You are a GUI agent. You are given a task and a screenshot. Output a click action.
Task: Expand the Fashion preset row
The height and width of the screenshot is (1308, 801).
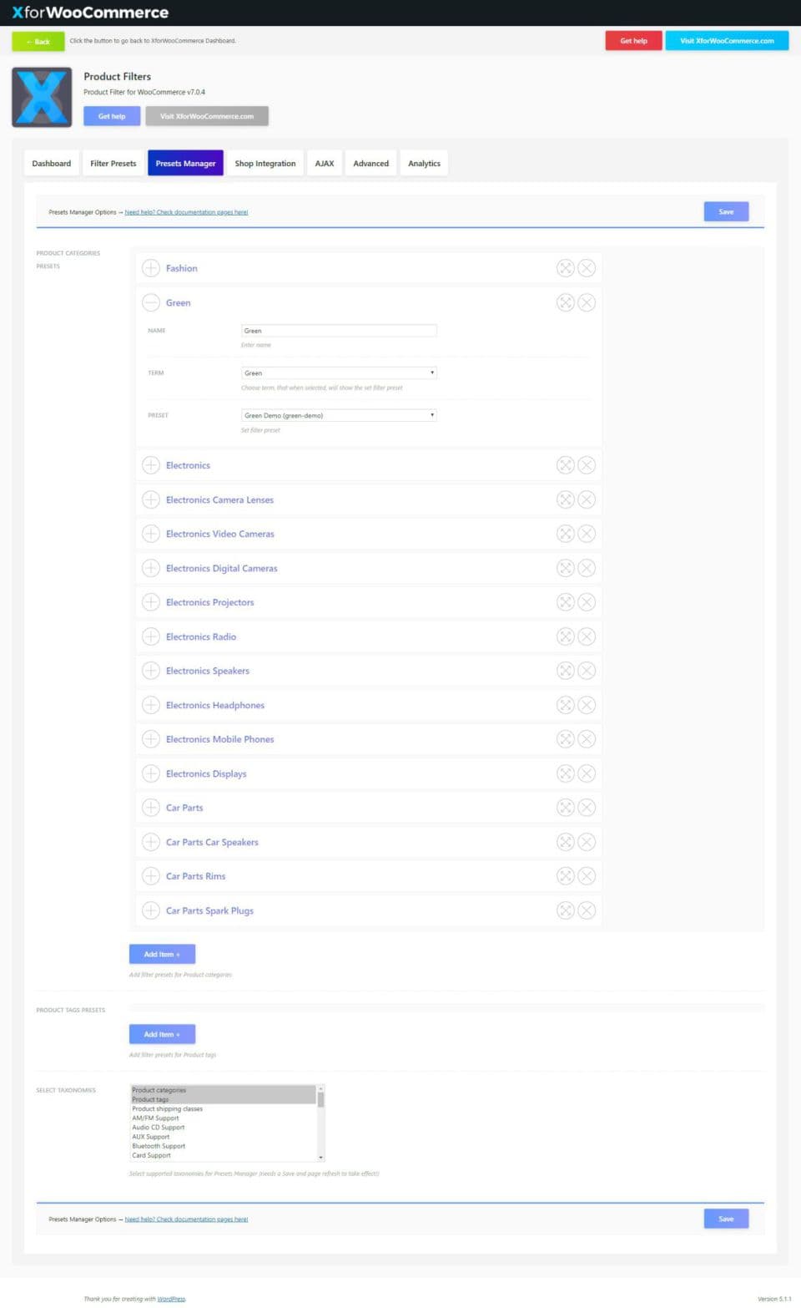pos(151,268)
